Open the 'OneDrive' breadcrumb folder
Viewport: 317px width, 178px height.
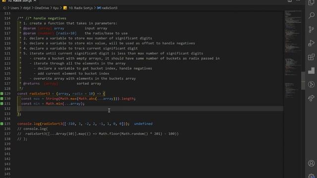coord(42,8)
